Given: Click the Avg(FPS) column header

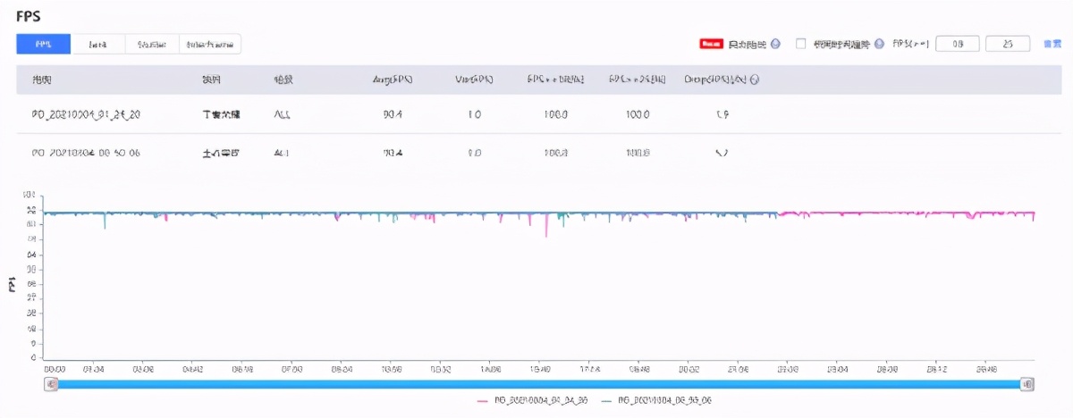Looking at the screenshot, I should coord(393,79).
